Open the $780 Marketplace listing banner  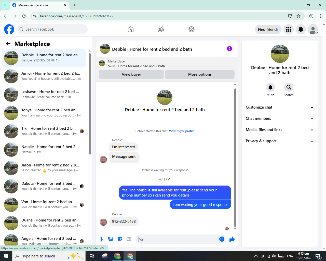point(167,63)
